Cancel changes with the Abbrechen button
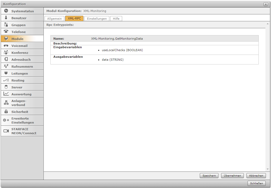This screenshot has height=188, width=271. coord(256,176)
